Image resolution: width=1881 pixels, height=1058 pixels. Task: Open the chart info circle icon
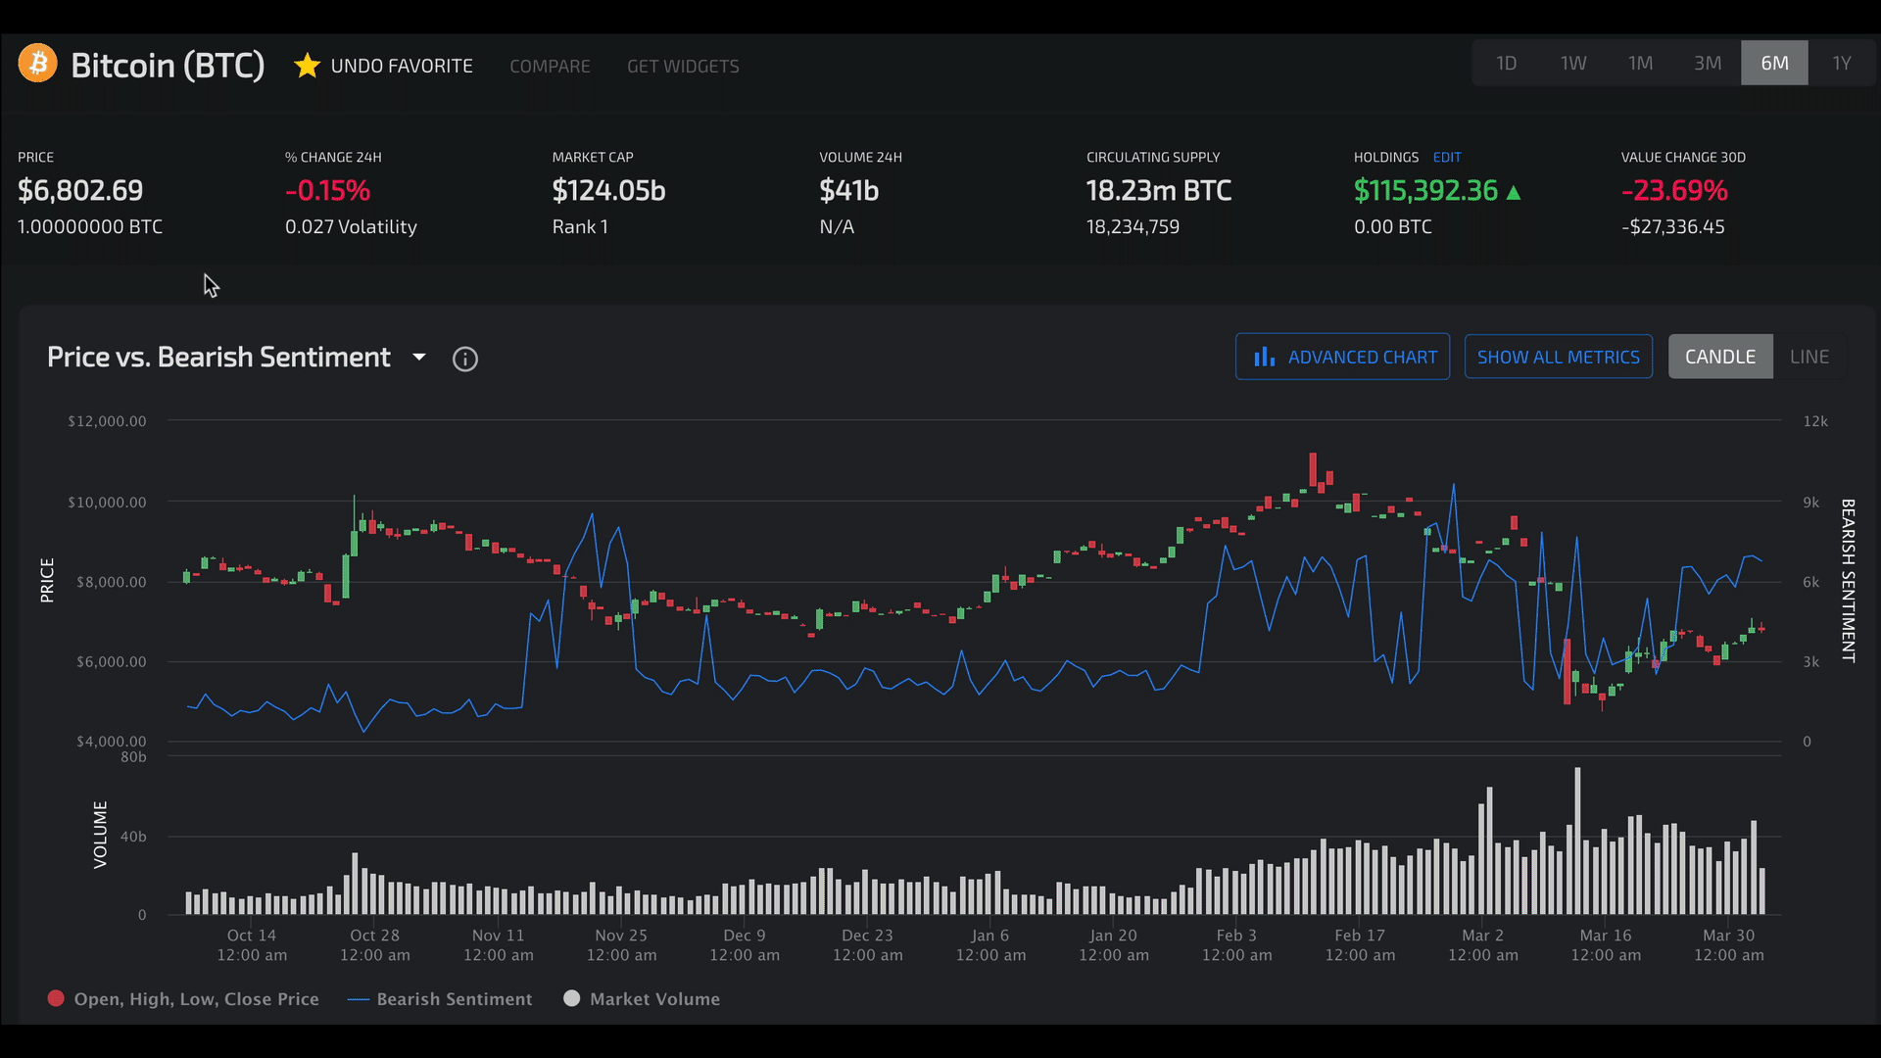pos(465,360)
